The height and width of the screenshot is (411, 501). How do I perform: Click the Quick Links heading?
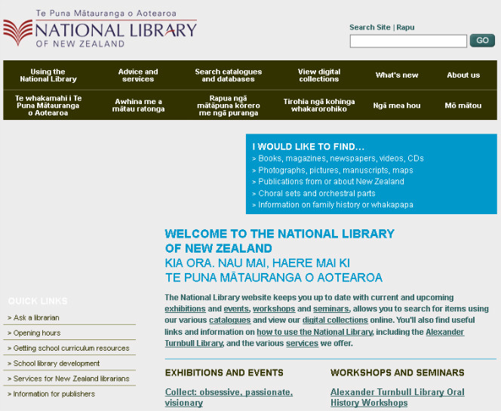click(38, 301)
